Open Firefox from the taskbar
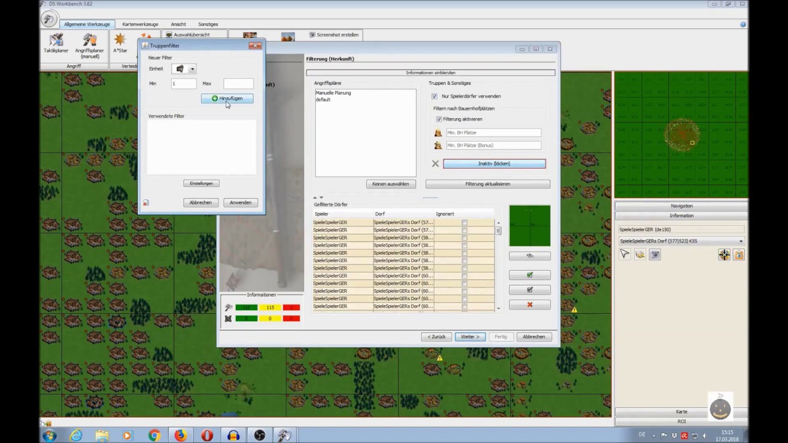Viewport: 788px width, 443px height. coord(180,436)
